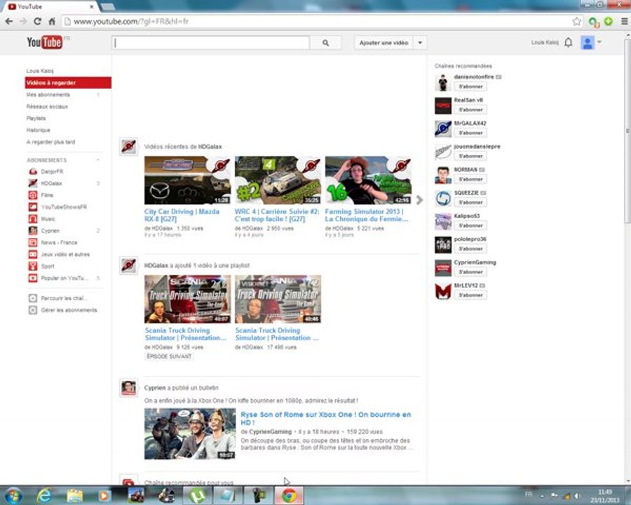Focus the YouTube search field
This screenshot has width=631, height=505.
pyautogui.click(x=211, y=43)
